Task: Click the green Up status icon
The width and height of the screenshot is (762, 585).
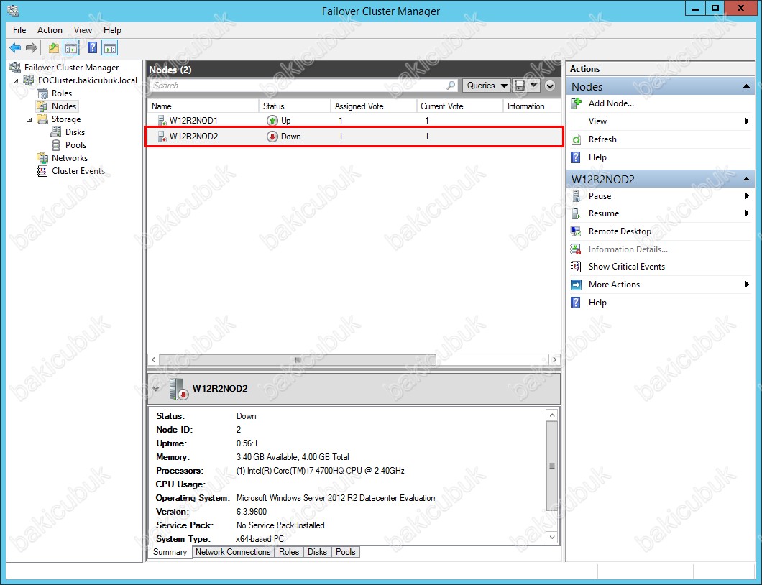Action: (x=272, y=121)
